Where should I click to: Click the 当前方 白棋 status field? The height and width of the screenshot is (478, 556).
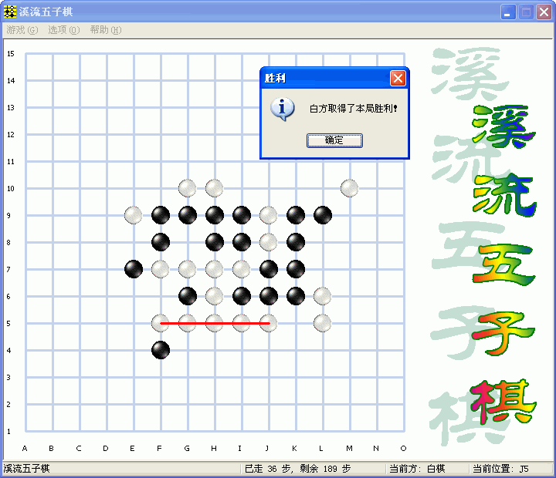point(426,469)
